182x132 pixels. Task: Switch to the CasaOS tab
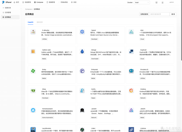coord(30,22)
